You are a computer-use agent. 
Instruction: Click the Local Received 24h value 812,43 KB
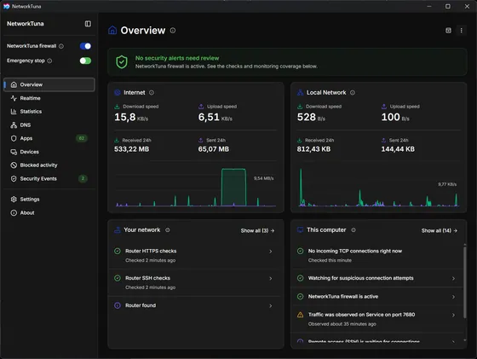[313, 149]
